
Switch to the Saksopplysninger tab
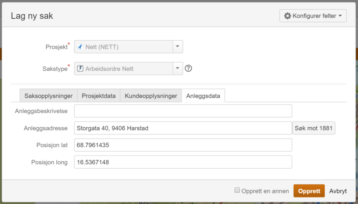(48, 96)
